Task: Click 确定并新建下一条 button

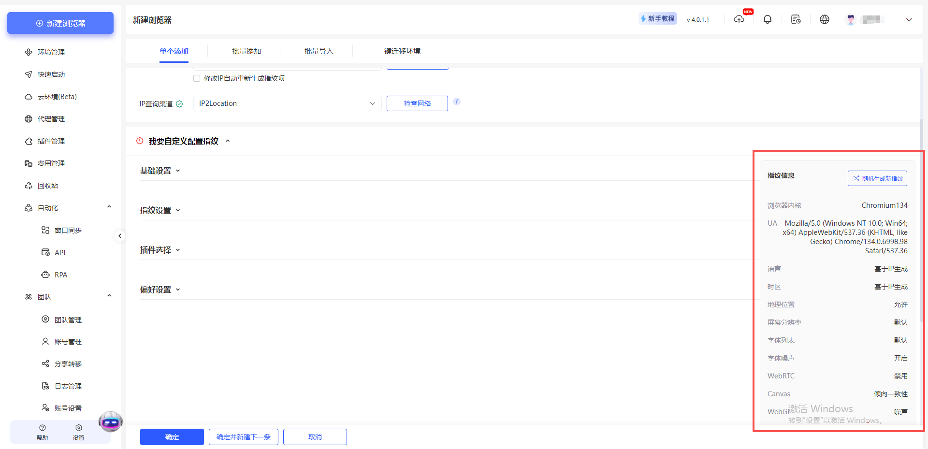Action: 243,436
